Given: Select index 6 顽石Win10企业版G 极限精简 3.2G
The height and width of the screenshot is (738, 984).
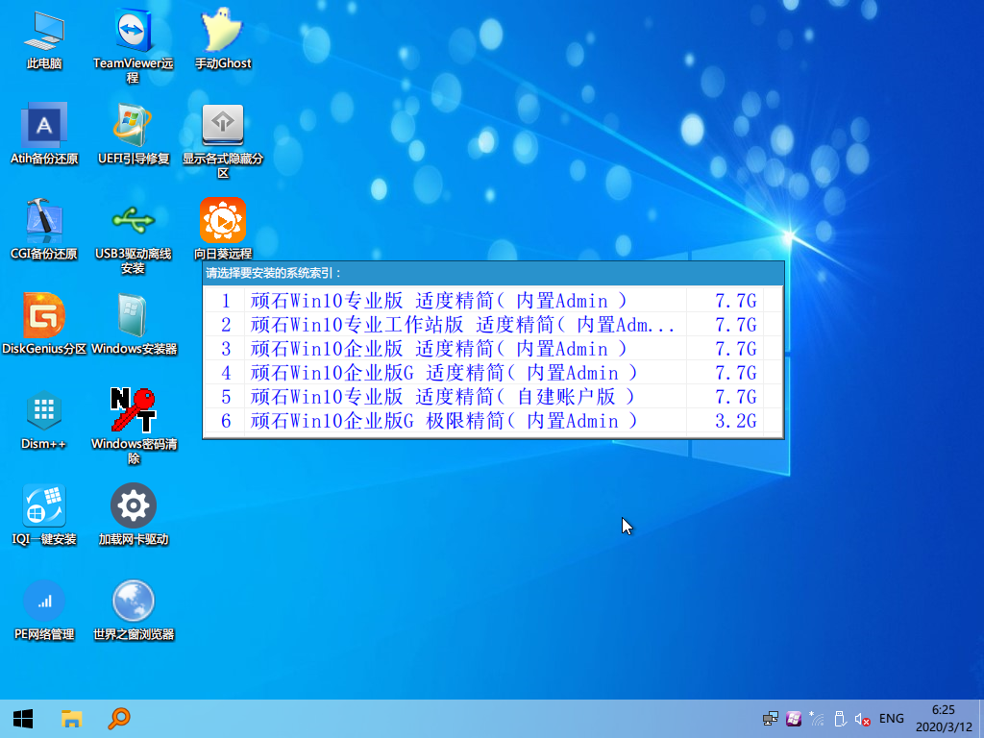Looking at the screenshot, I should tap(443, 421).
